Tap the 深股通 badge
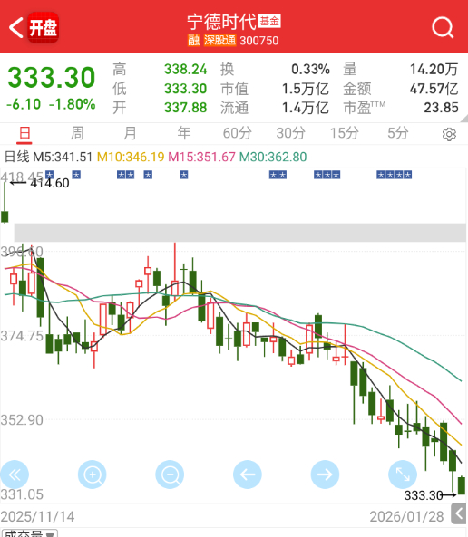The image size is (468, 537). (219, 40)
